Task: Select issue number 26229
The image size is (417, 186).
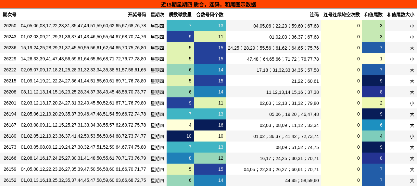Action: click(10, 59)
